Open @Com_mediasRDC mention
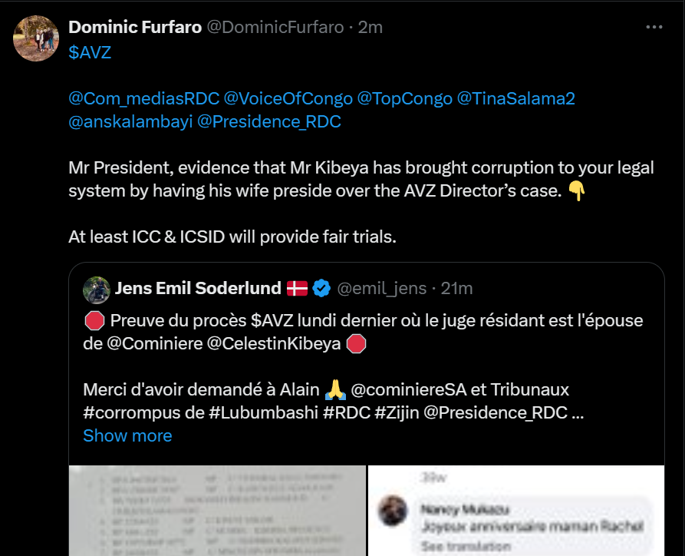Viewport: 685px width, 556px height. 143,98
